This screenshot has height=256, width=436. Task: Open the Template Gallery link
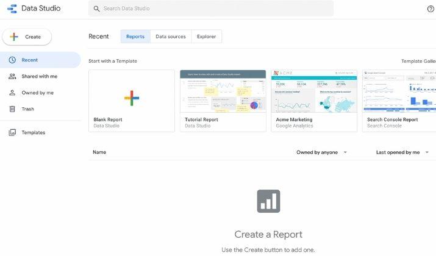pos(418,61)
